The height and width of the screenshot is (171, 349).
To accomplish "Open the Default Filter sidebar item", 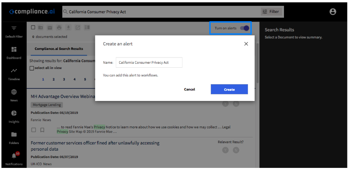I will tap(14, 32).
